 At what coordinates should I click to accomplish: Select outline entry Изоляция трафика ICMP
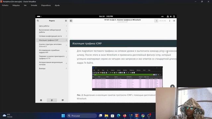tap(52, 40)
